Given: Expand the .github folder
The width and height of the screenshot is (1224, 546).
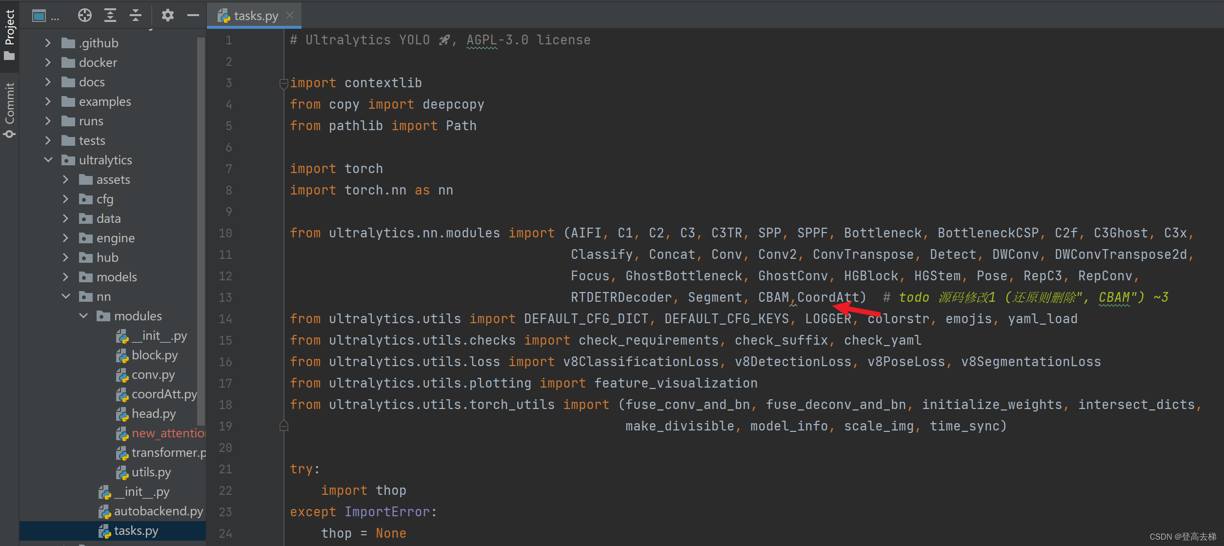Looking at the screenshot, I should pos(48,43).
